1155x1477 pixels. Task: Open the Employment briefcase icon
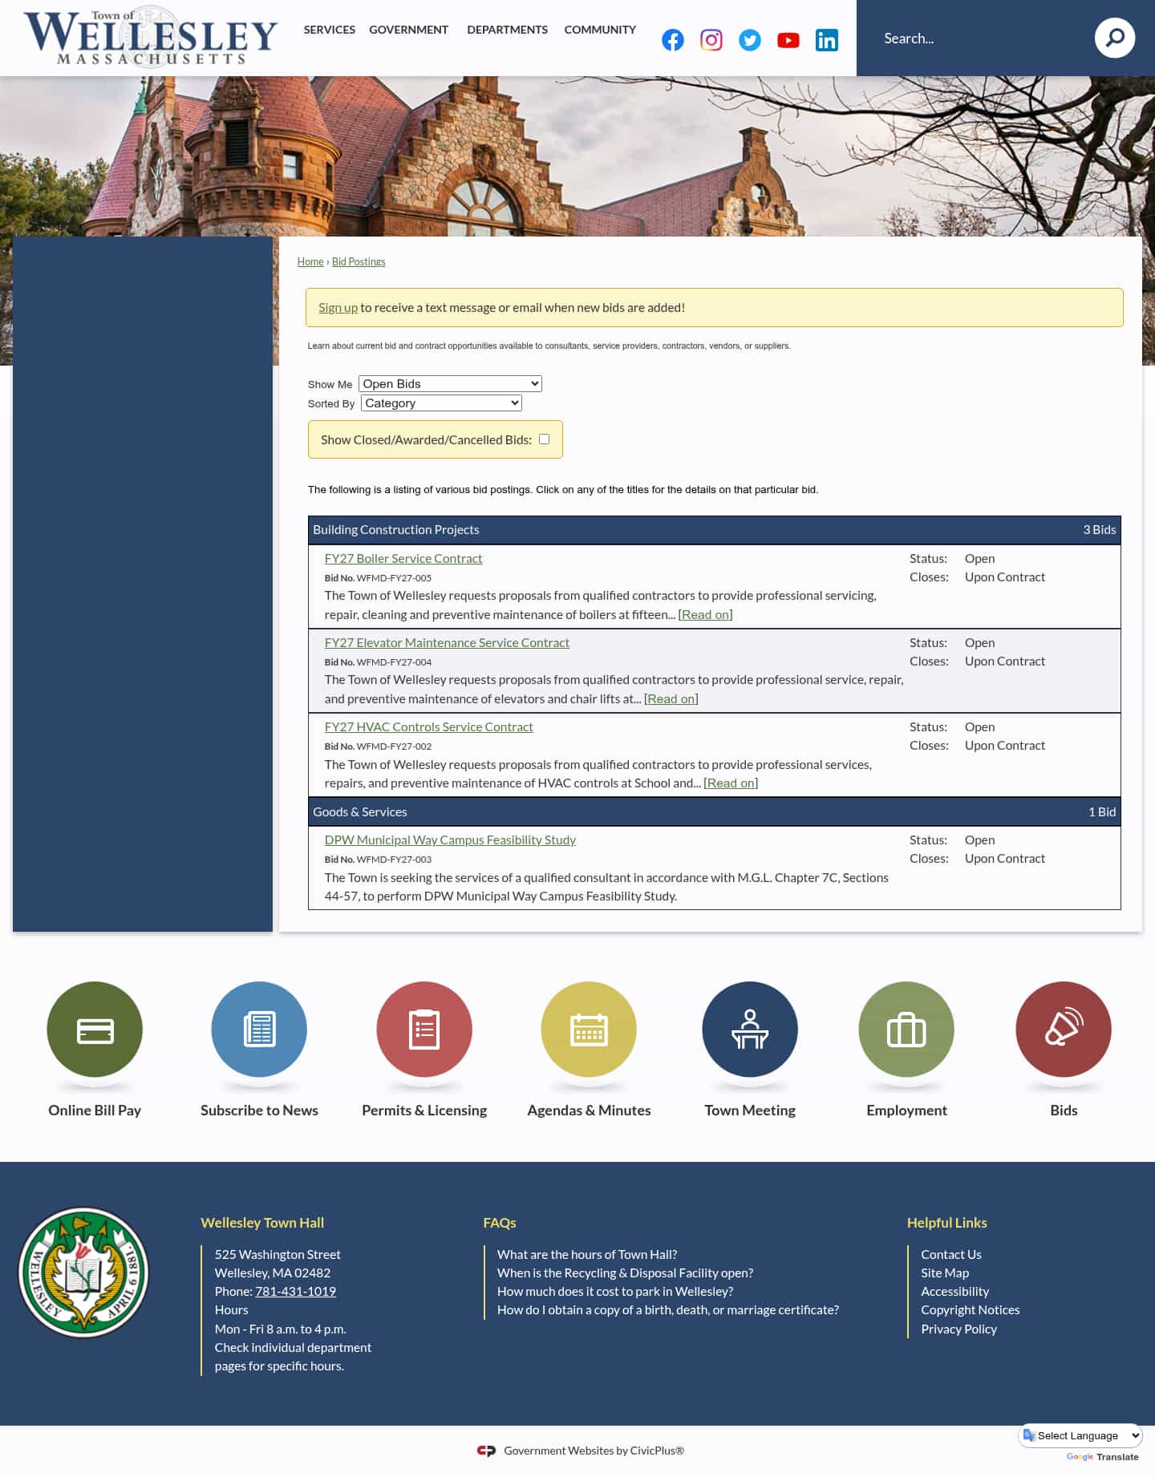[x=906, y=1029]
